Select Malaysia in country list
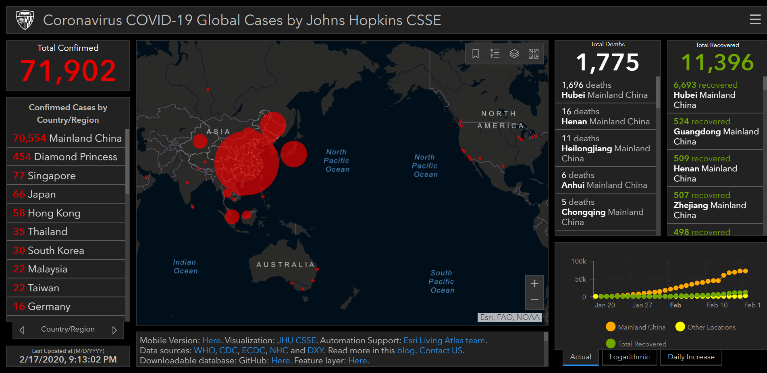 pyautogui.click(x=67, y=269)
